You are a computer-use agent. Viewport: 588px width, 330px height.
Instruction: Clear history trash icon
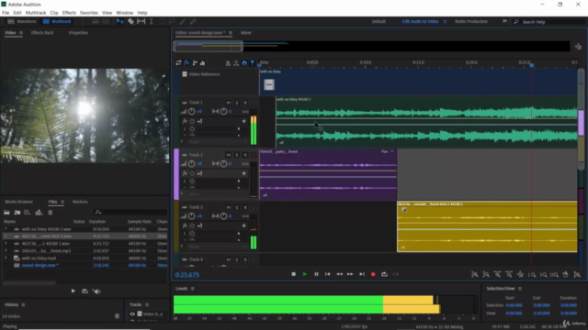click(x=117, y=316)
